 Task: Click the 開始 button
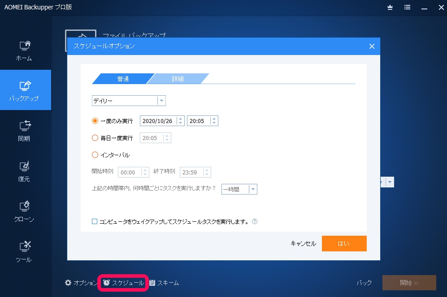(x=409, y=283)
